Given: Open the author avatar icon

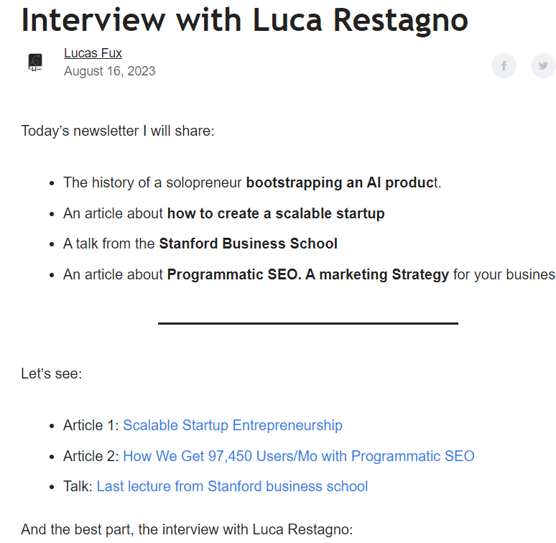Looking at the screenshot, I should point(35,62).
